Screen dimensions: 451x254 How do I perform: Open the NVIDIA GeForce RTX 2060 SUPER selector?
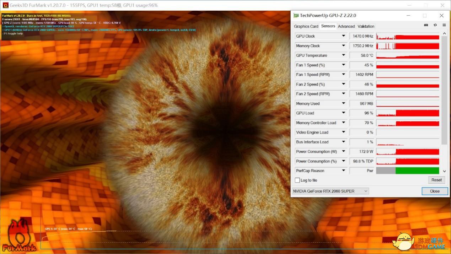tap(330, 191)
